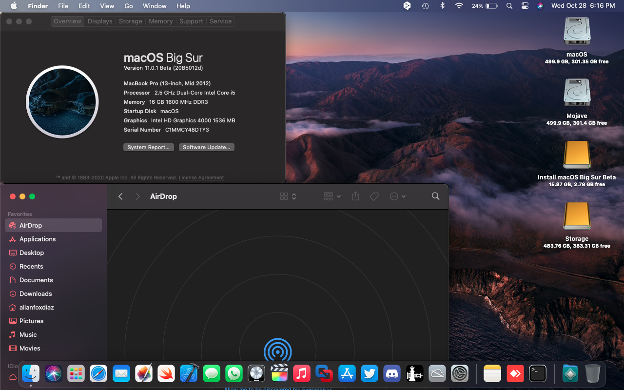624x390 pixels.
Task: Launch VMware Fusion from the Dock
Action: pyautogui.click(x=324, y=374)
